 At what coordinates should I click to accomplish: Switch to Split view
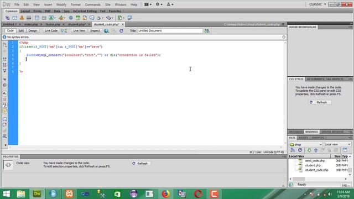21,31
